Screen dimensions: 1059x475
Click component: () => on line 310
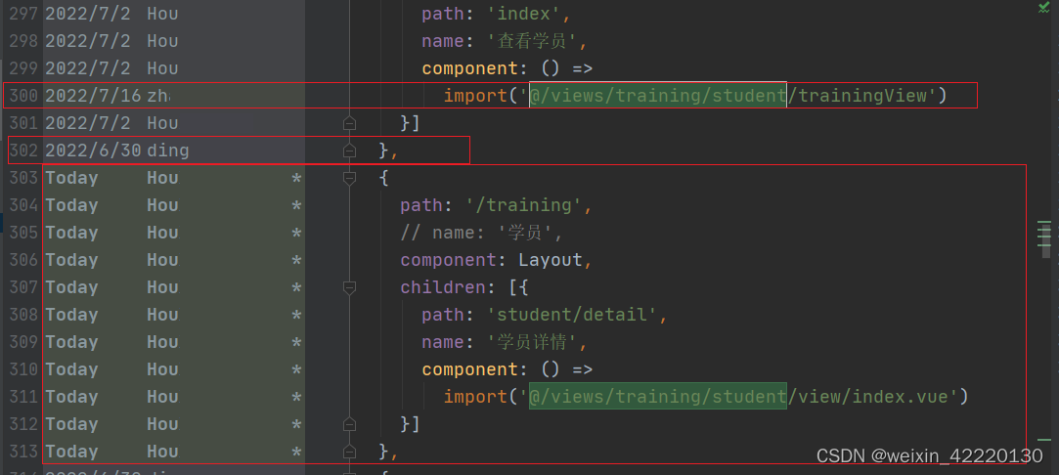pos(507,369)
